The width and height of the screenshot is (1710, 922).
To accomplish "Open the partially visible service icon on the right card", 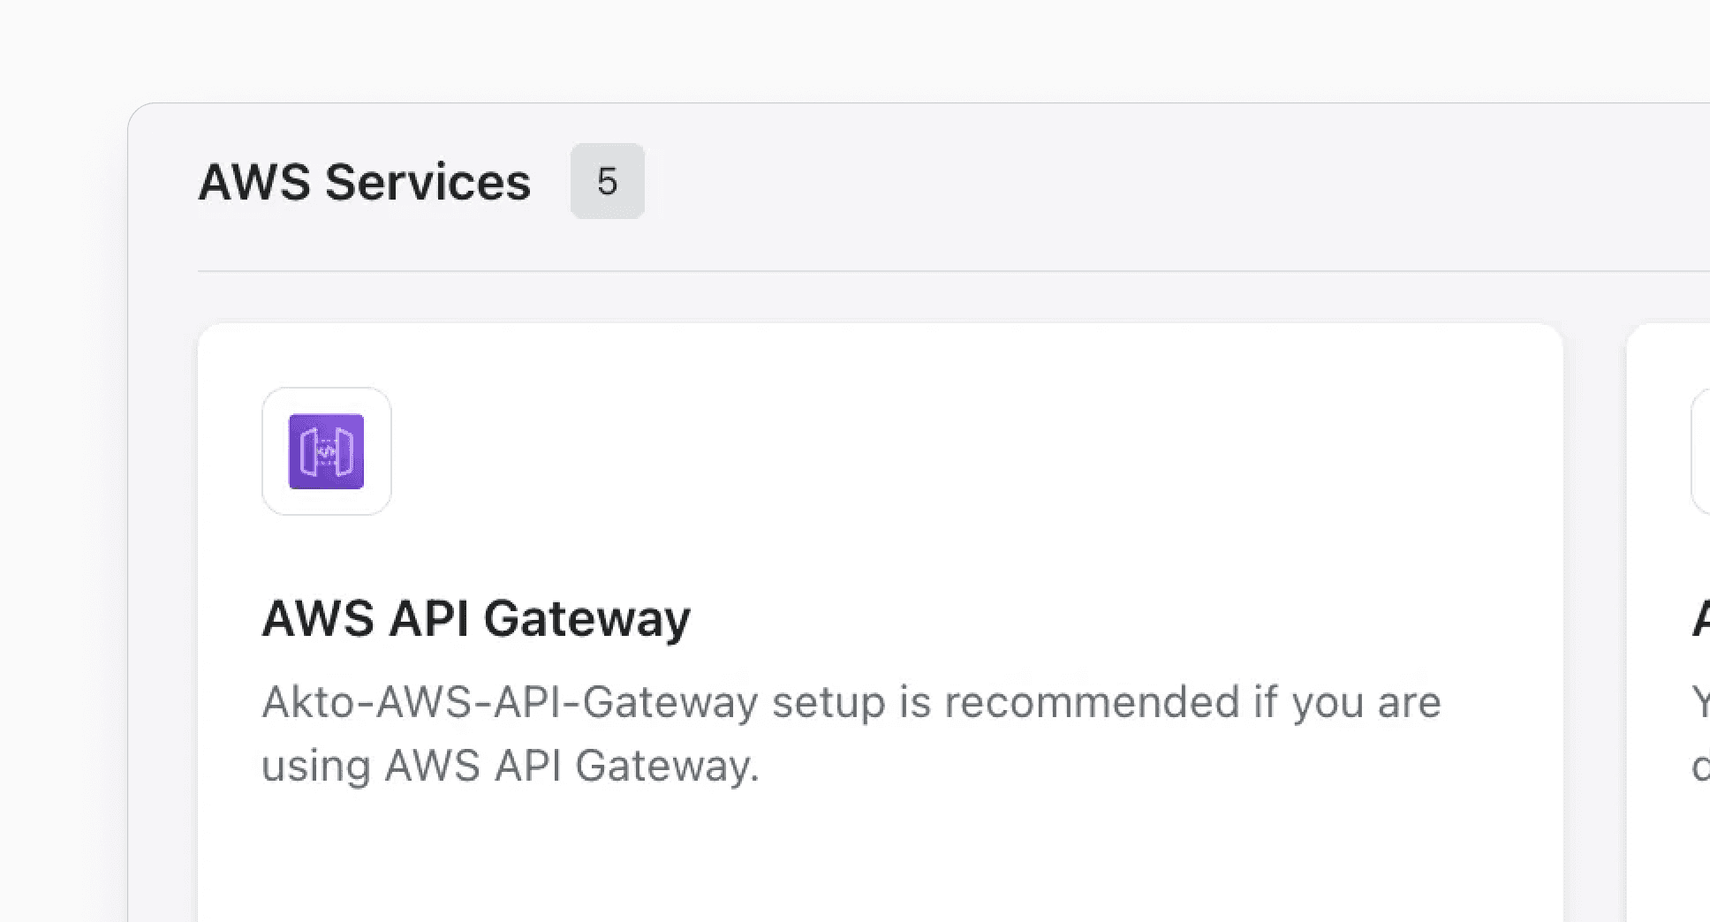I will (1703, 452).
